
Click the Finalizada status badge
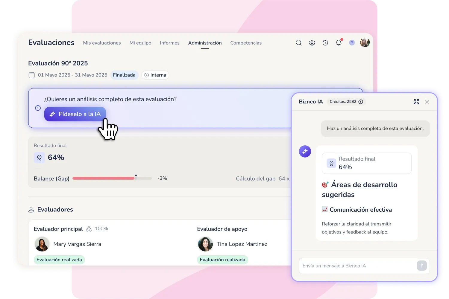(x=124, y=75)
